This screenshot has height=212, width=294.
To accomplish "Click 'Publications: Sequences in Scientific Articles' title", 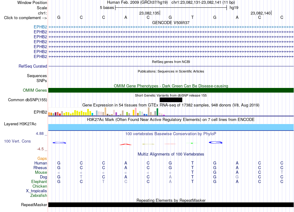I will click(171, 71).
